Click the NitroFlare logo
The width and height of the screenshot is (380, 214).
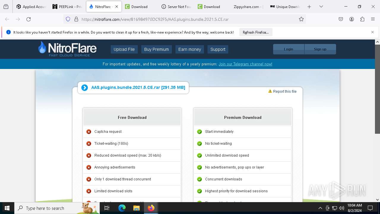(x=67, y=49)
